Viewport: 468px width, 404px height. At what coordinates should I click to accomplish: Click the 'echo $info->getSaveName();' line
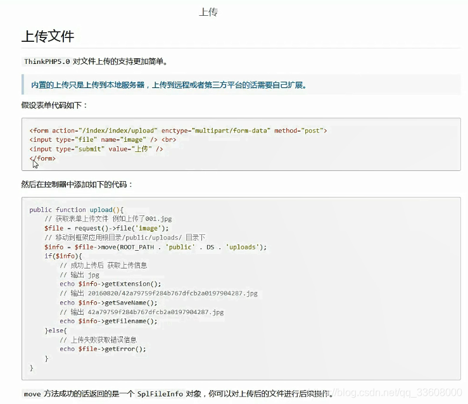coord(108,303)
